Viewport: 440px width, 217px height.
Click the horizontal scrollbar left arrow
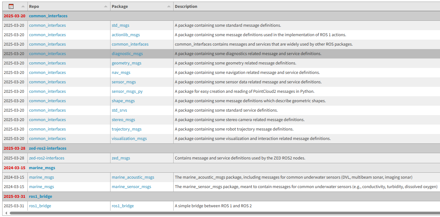(x=6, y=213)
